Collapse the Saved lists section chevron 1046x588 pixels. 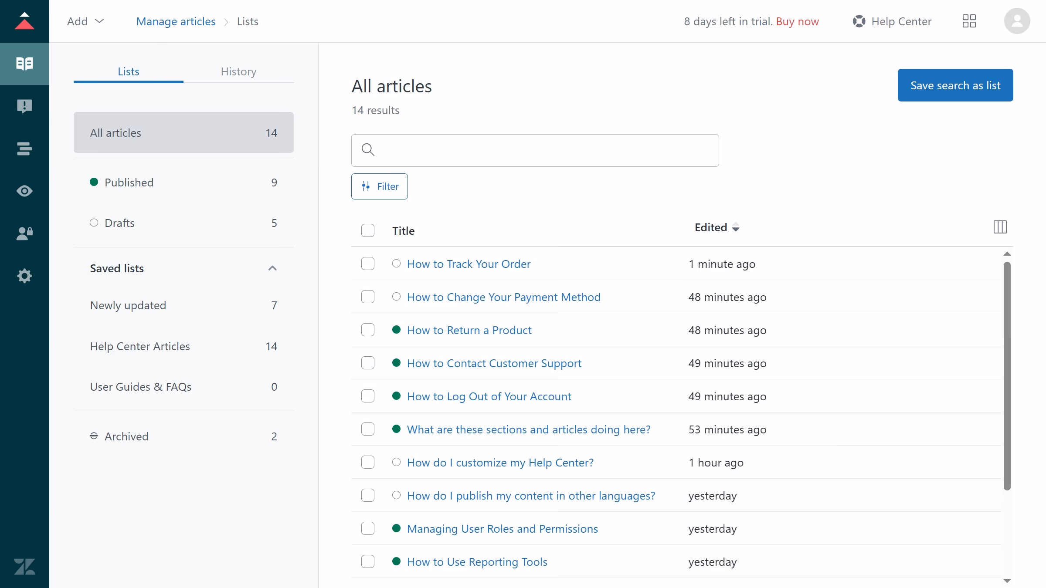[x=272, y=268]
